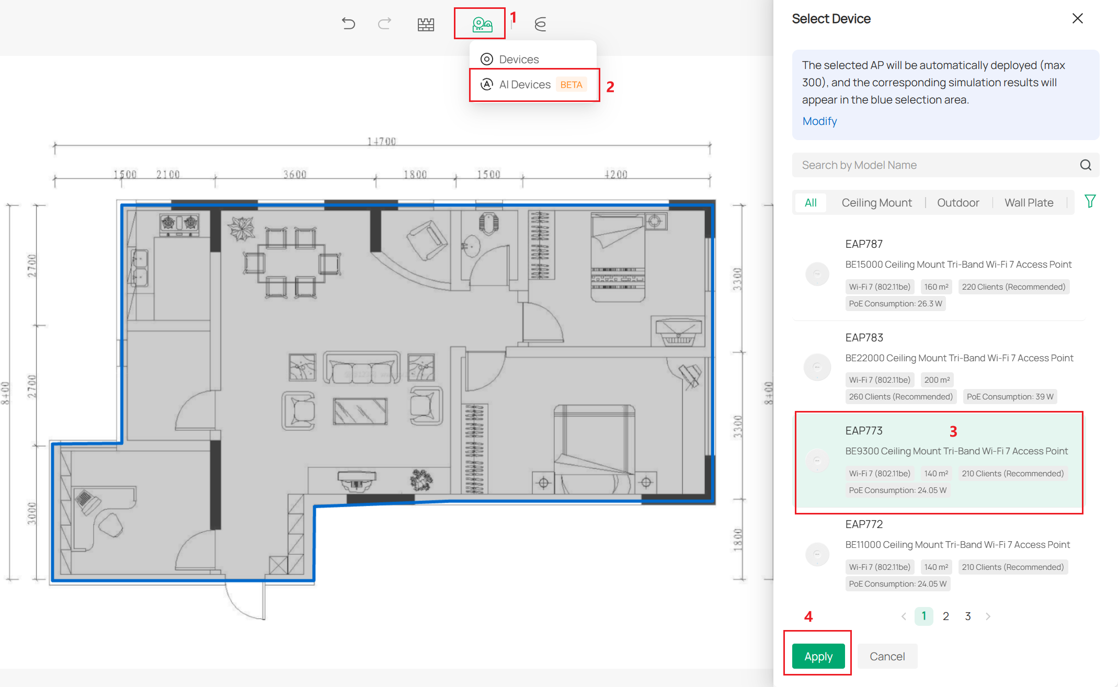Select the cable drawing tool

pyautogui.click(x=540, y=24)
